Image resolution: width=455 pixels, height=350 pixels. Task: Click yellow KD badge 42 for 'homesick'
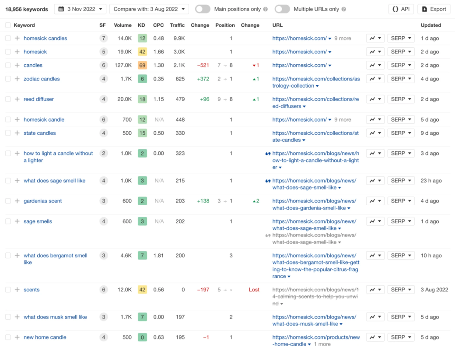(142, 52)
